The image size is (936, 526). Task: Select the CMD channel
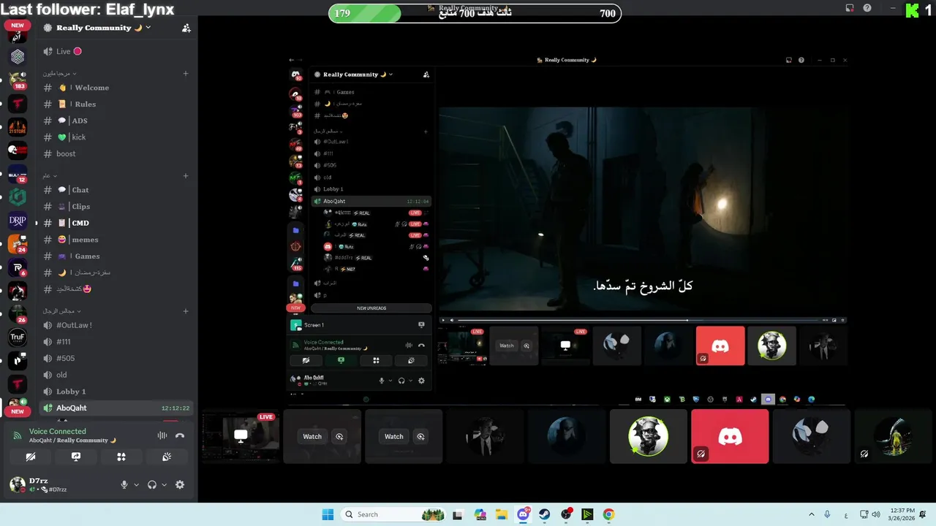[x=116, y=223]
